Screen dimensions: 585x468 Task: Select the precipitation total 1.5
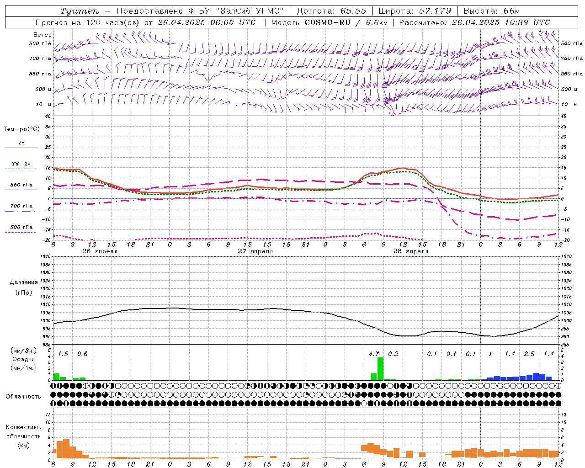[x=63, y=354]
